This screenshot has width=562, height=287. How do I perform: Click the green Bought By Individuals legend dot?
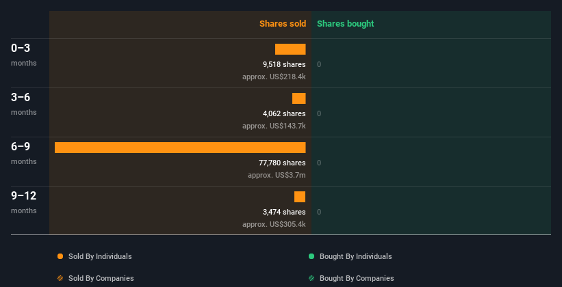pos(311,256)
